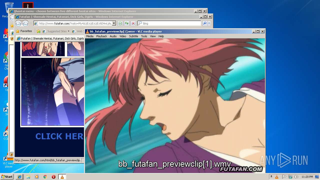Click the futafan.com address bar
This screenshot has height=180, width=320.
74,23
